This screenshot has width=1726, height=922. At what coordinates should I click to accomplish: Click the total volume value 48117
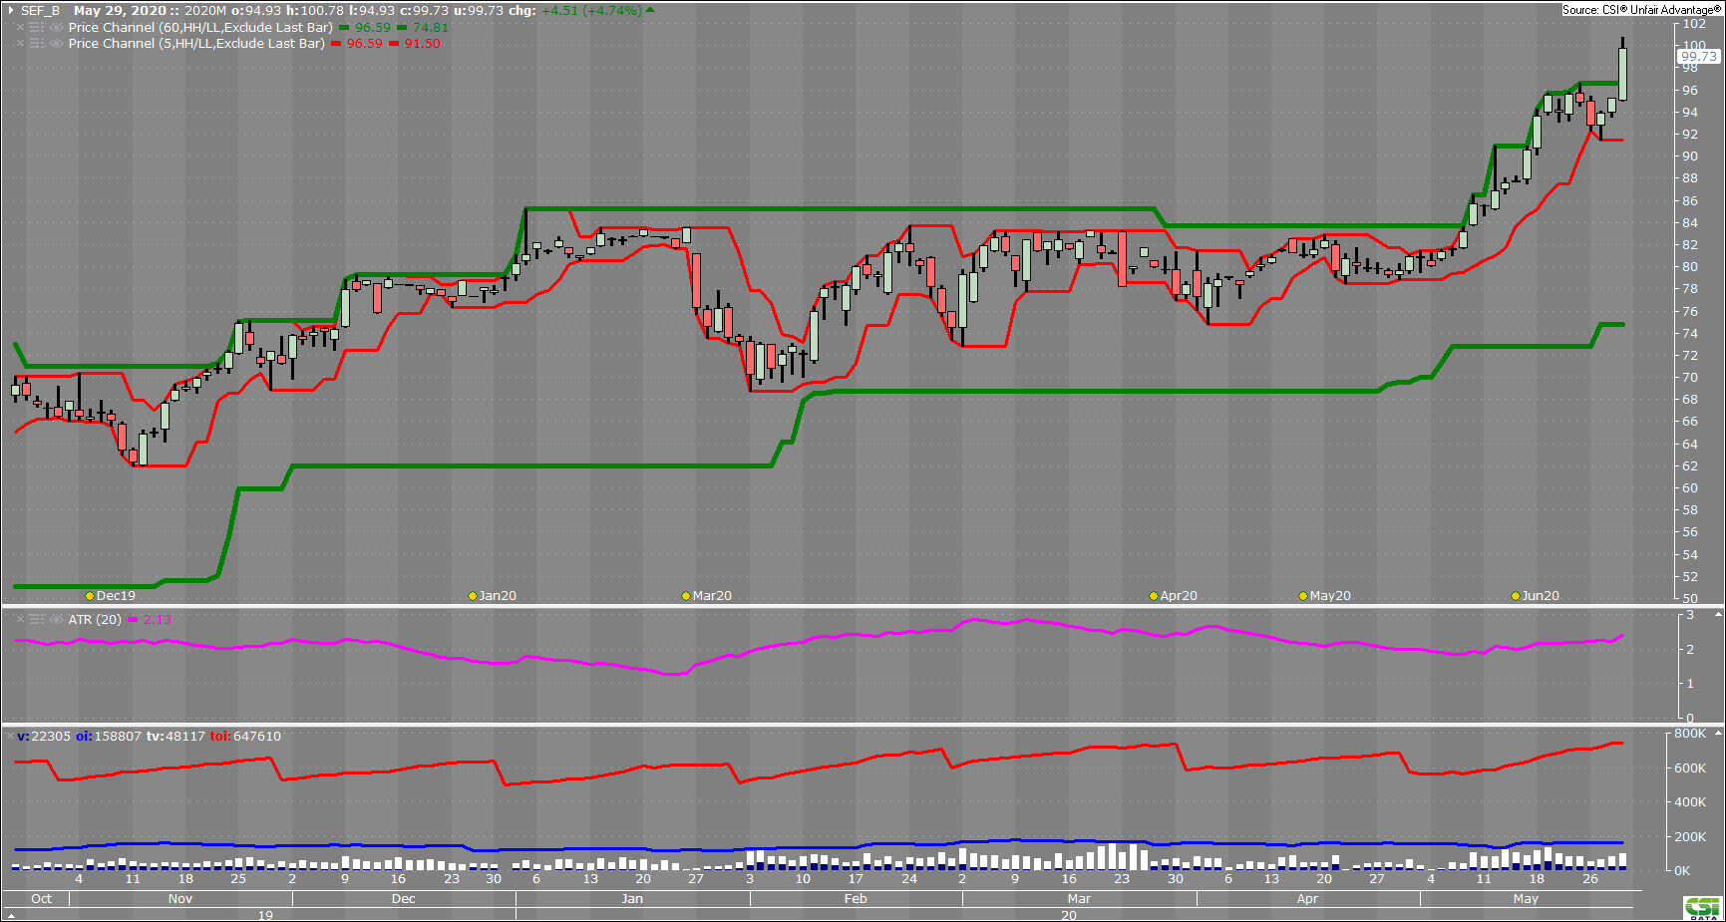184,737
